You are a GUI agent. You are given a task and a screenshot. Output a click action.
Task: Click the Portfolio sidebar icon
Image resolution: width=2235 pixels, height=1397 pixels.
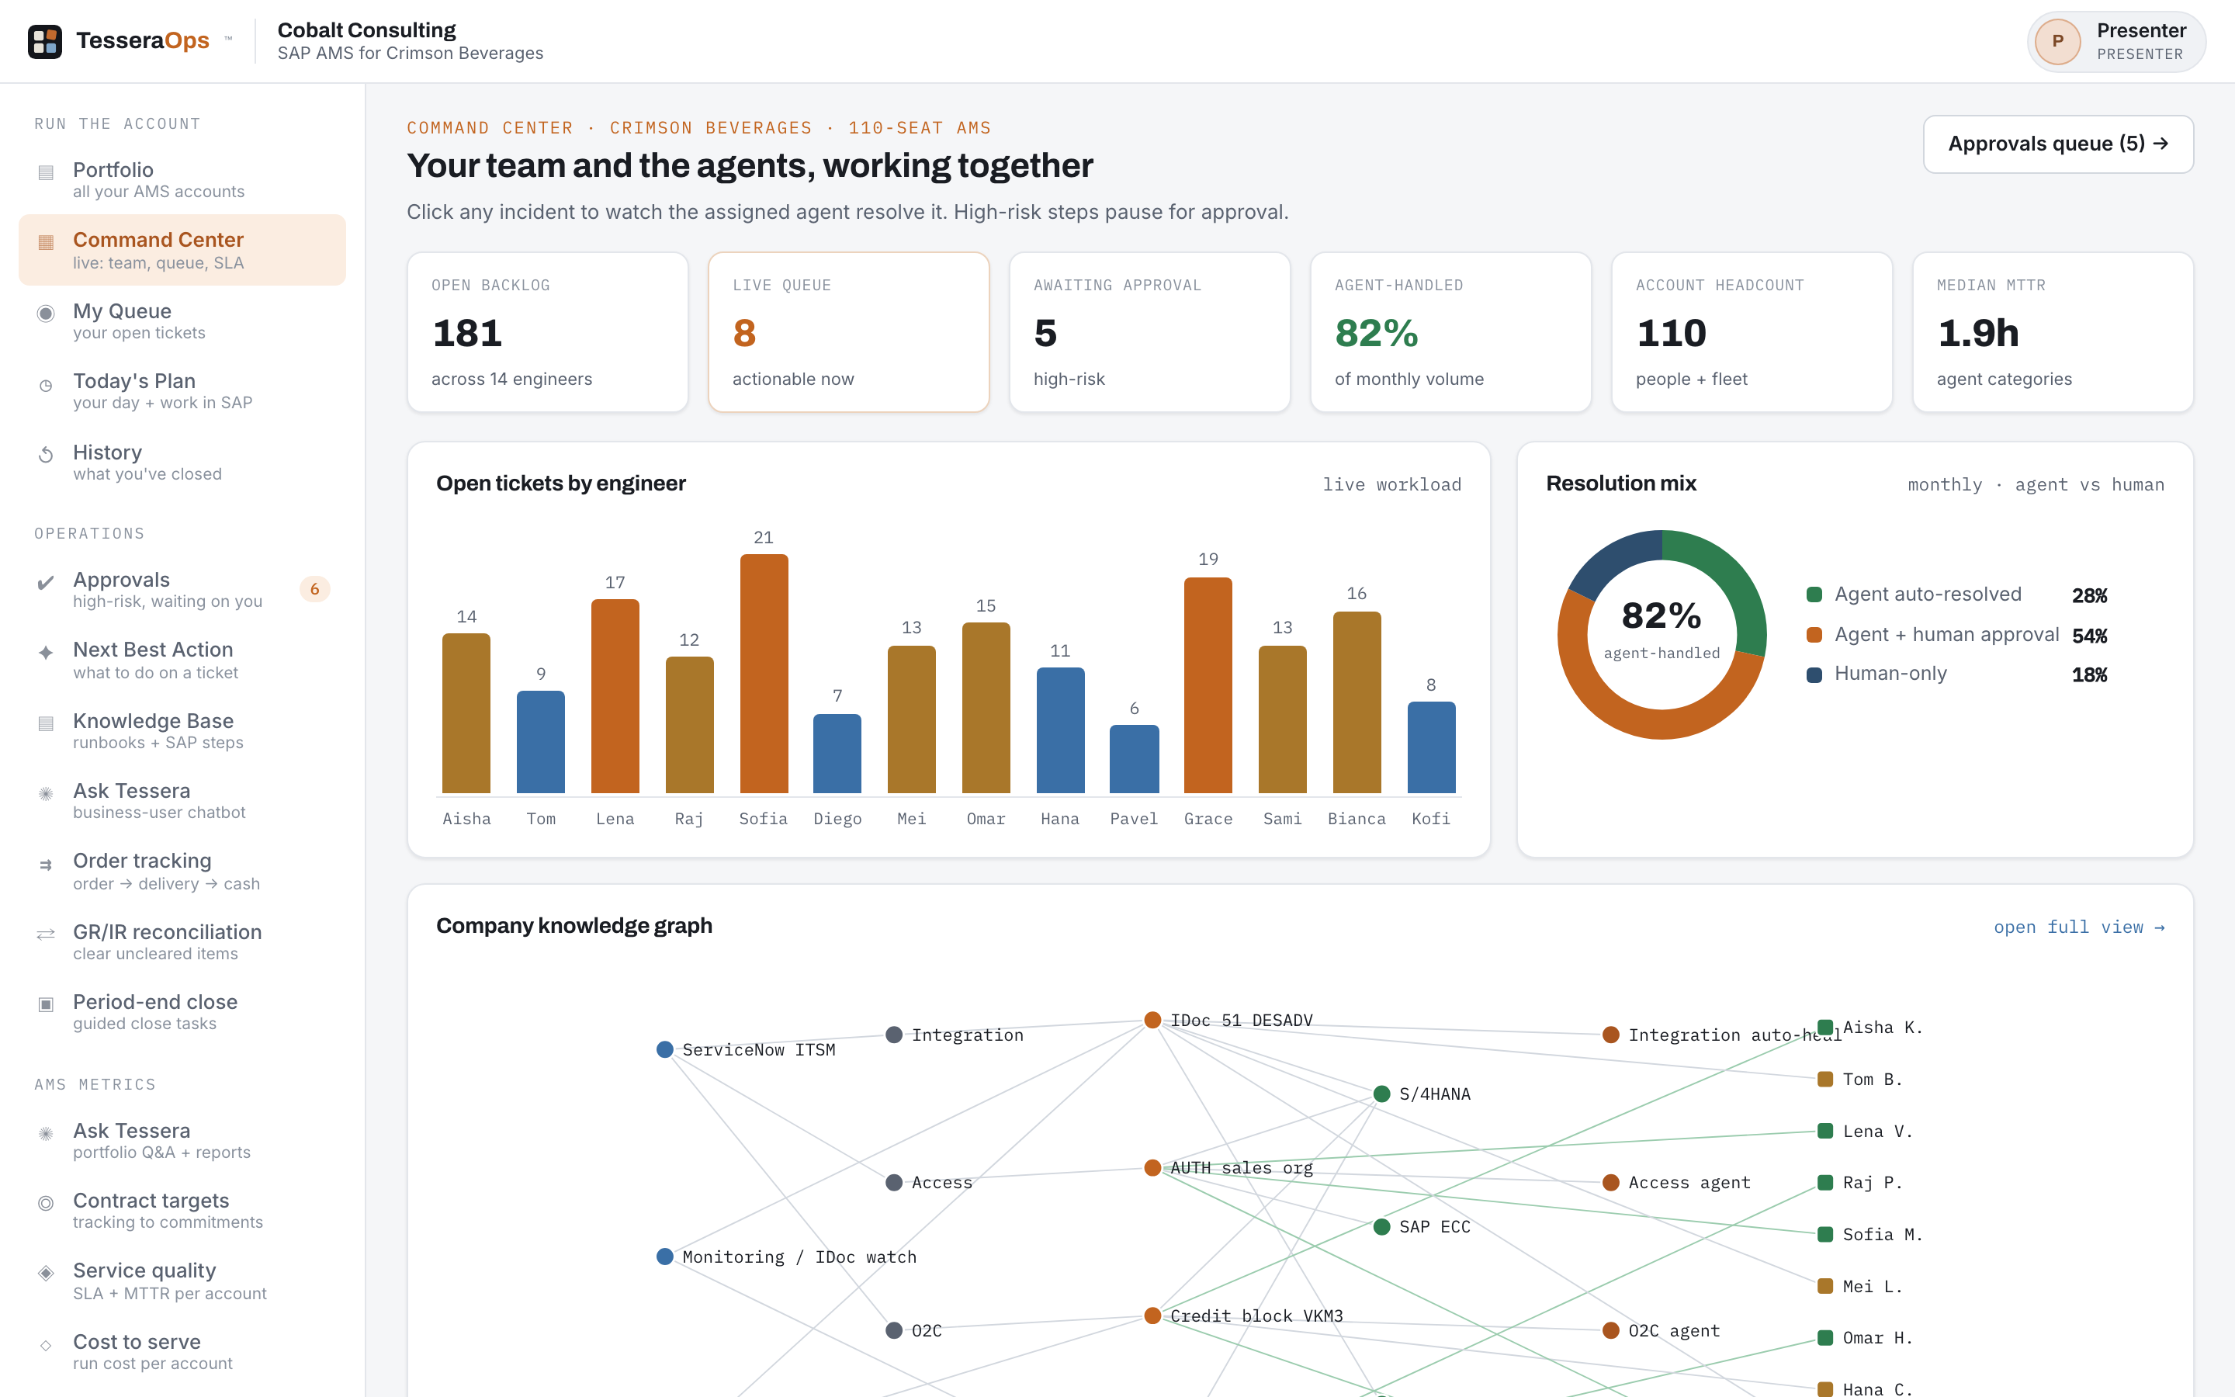(x=45, y=172)
